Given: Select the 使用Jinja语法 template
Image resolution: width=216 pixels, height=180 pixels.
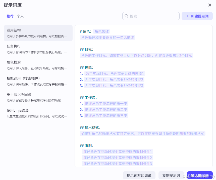Looking at the screenshot, I should pos(38,113).
